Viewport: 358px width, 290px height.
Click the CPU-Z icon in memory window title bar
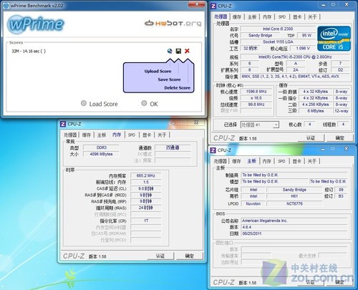pos(63,124)
